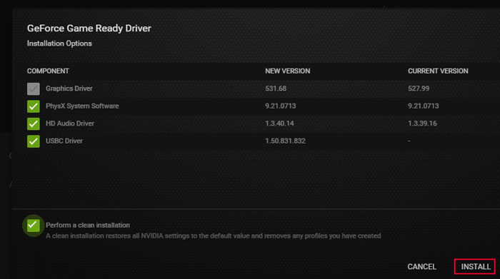500x279 pixels.
Task: Click the INSTALL button
Action: click(x=475, y=267)
